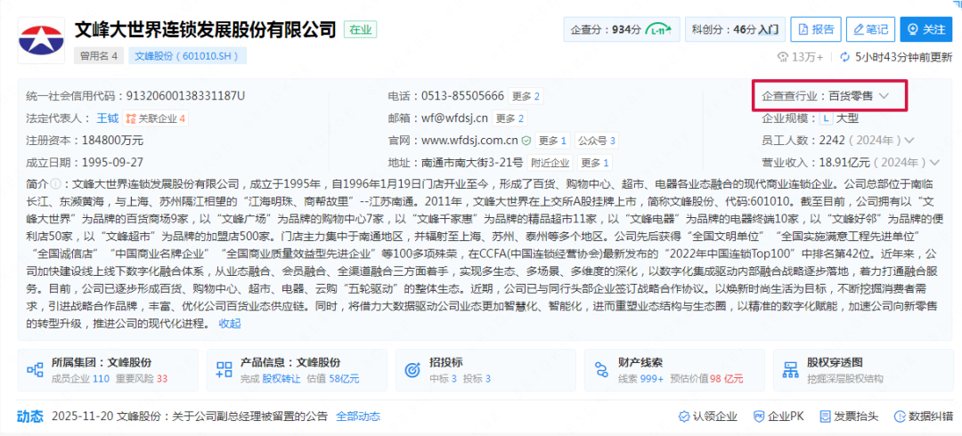962x436 pixels.
Task: Click 认领企业 claim enterprise
Action: (x=707, y=416)
